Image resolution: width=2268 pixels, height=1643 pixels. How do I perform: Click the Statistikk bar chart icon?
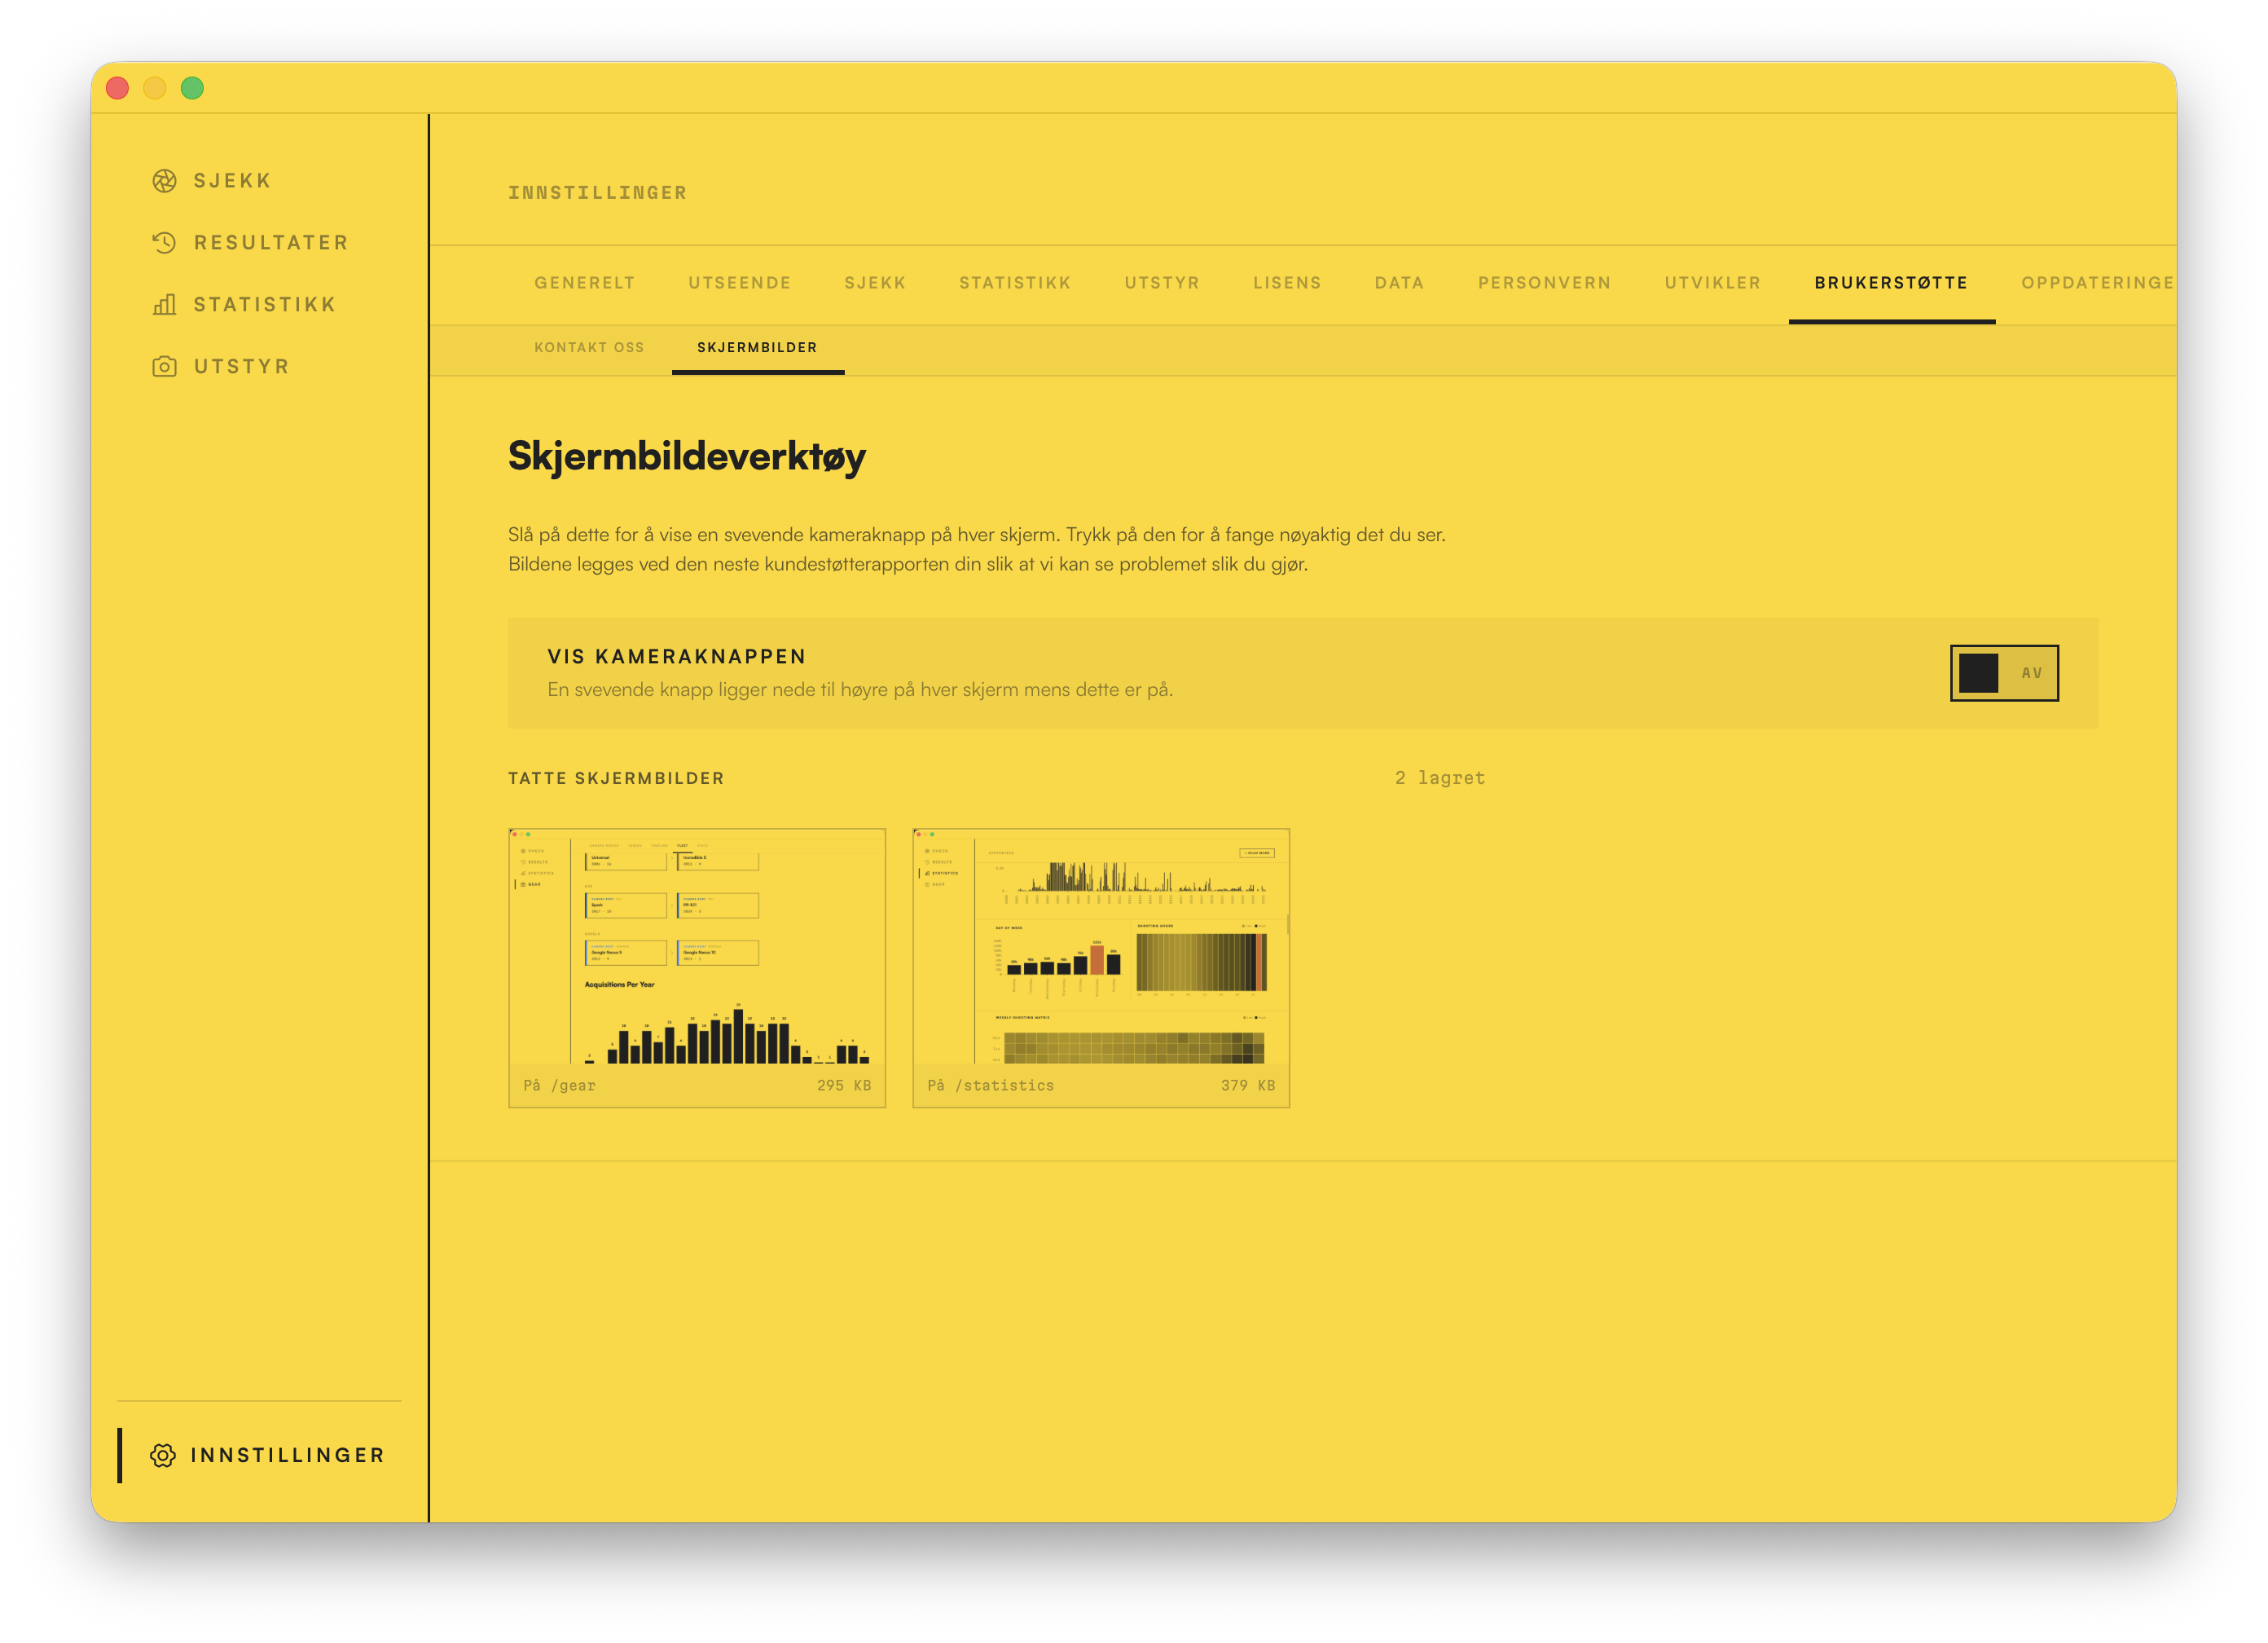pyautogui.click(x=164, y=305)
